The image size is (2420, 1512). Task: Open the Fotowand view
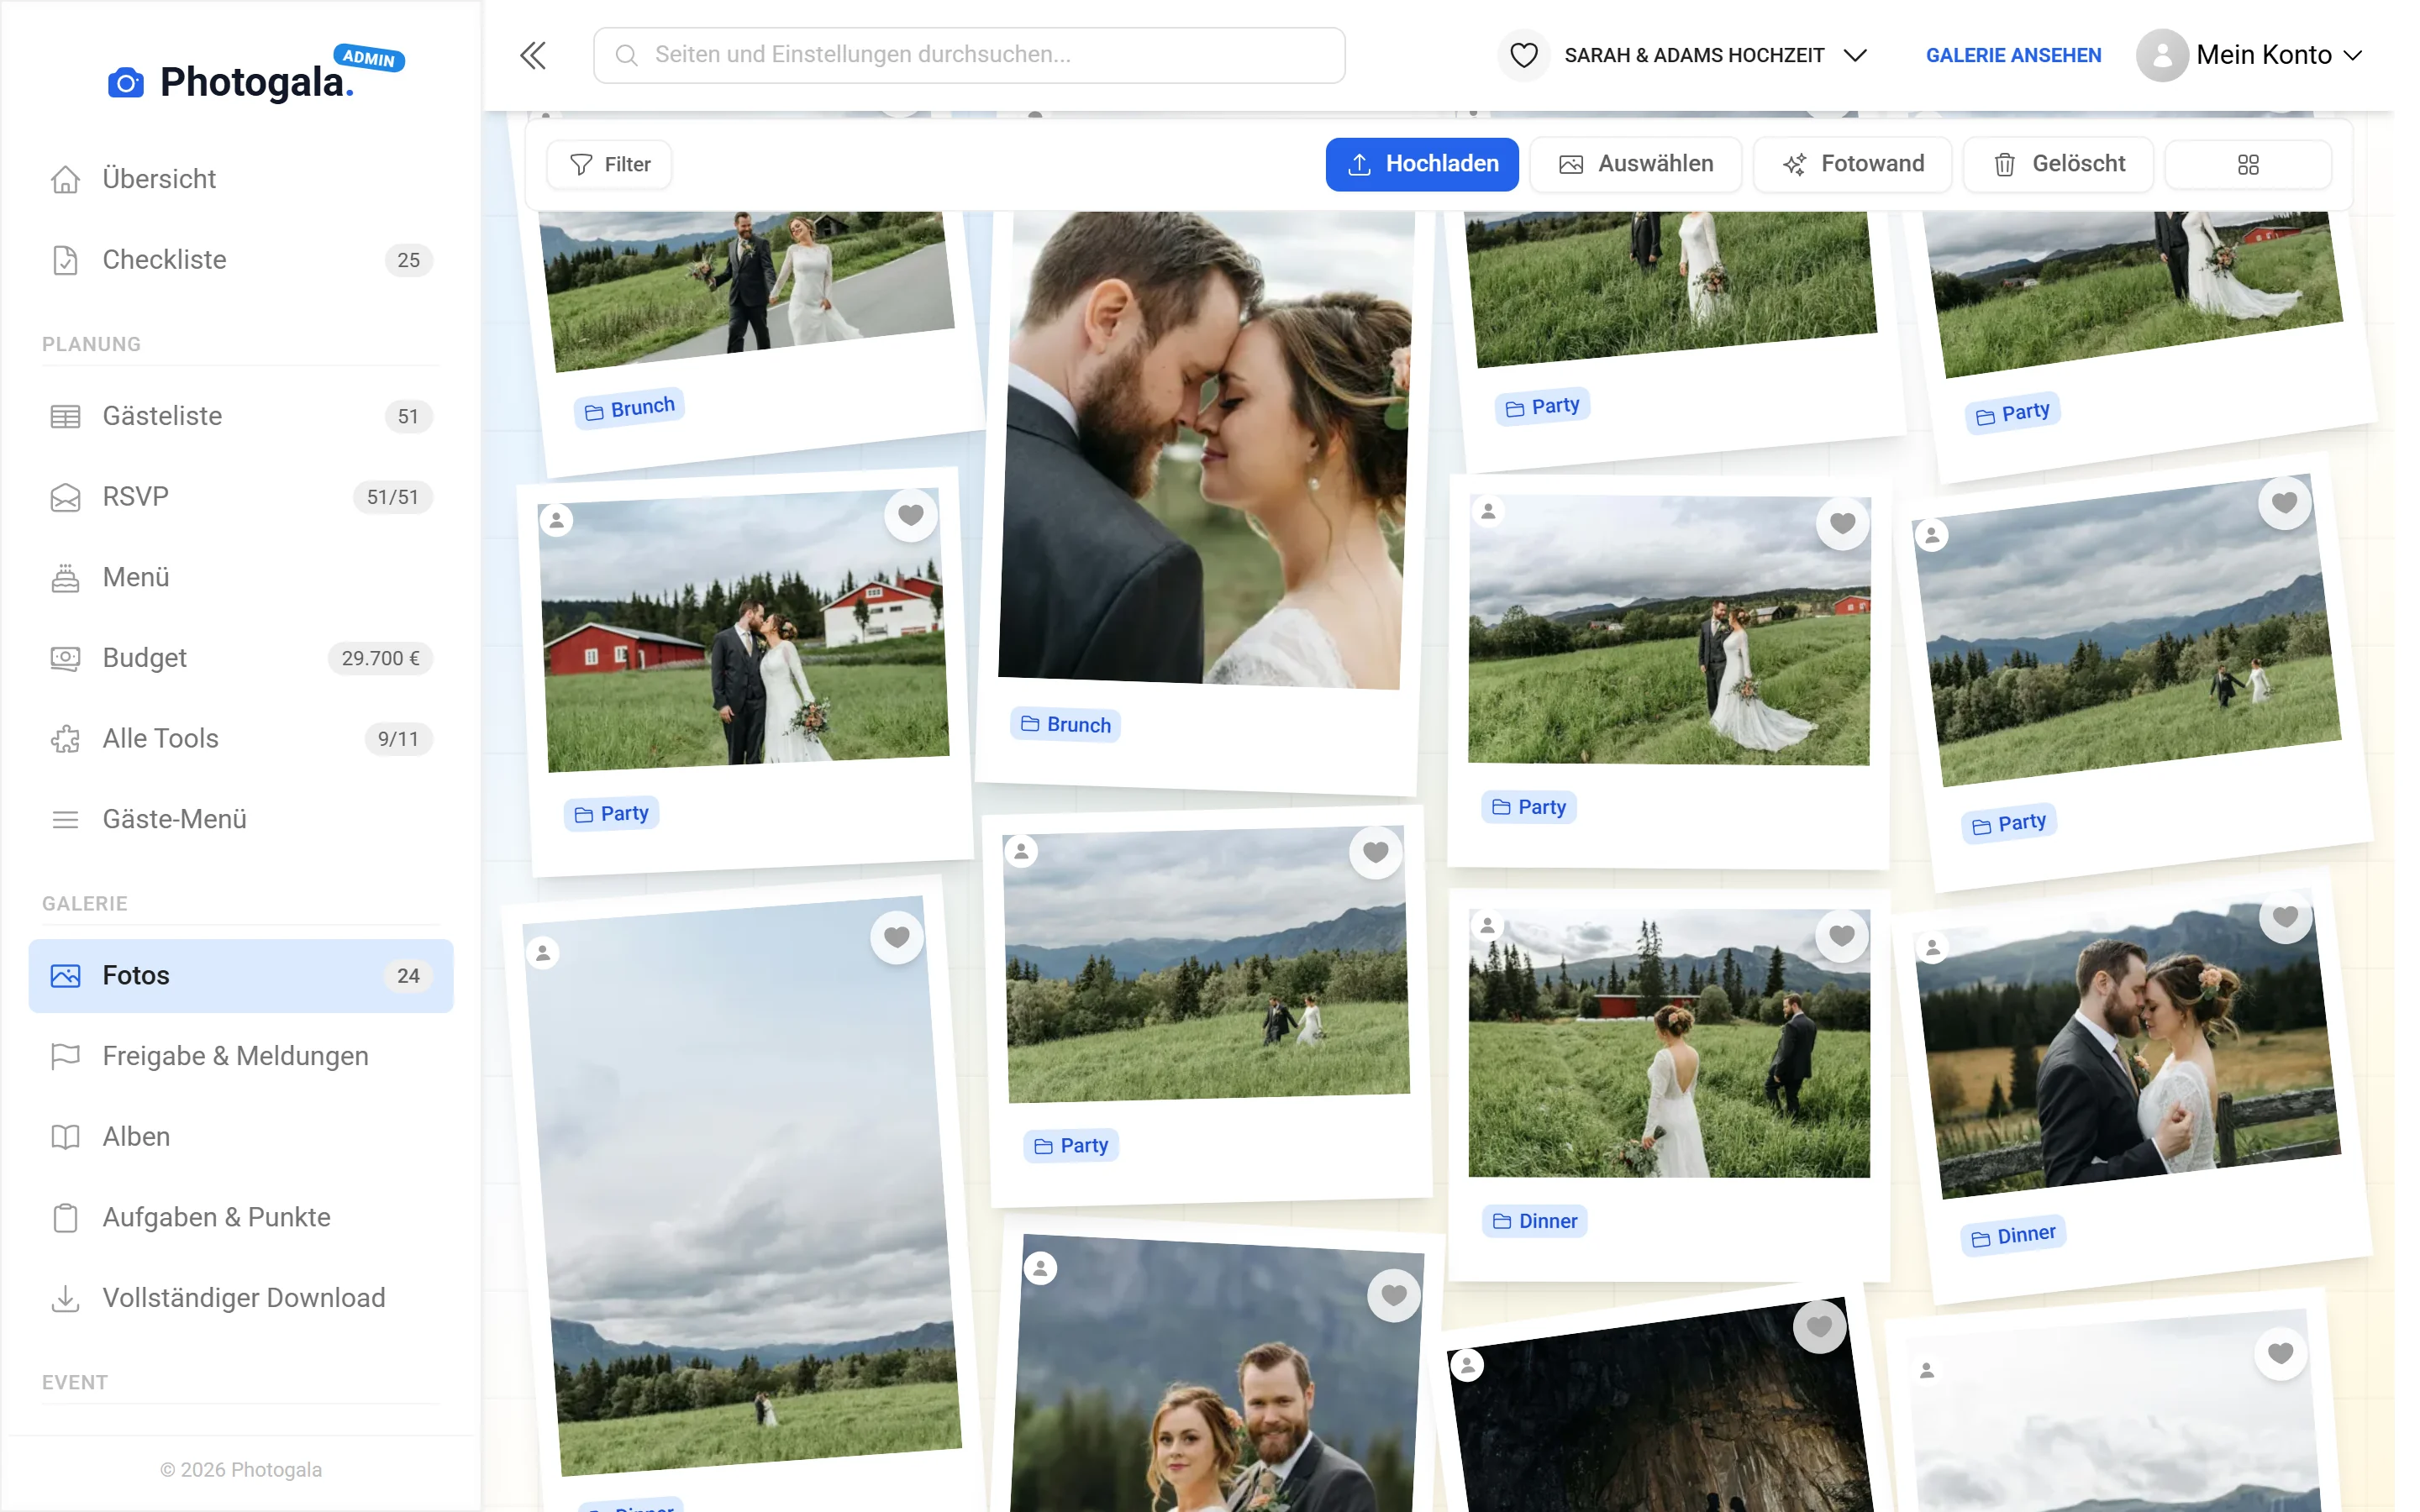1852,164
